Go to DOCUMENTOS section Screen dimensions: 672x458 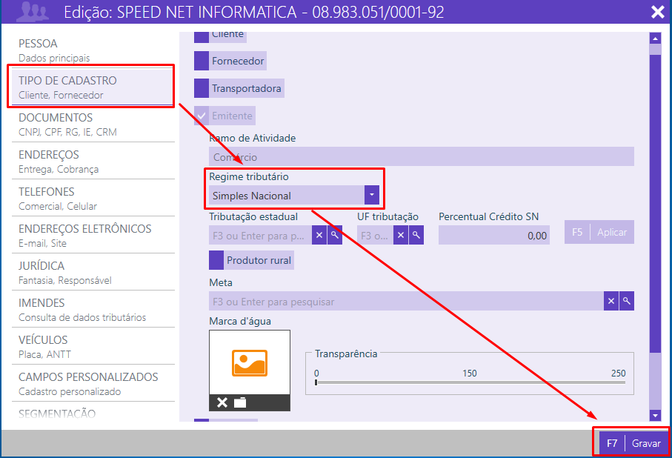(x=93, y=125)
